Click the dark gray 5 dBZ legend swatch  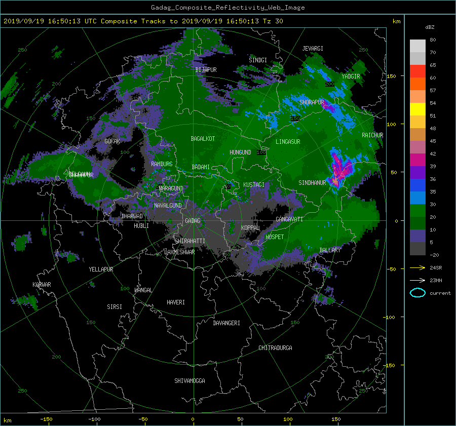coord(417,249)
